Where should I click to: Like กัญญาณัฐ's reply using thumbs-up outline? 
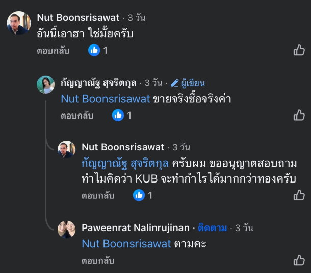pos(299,116)
